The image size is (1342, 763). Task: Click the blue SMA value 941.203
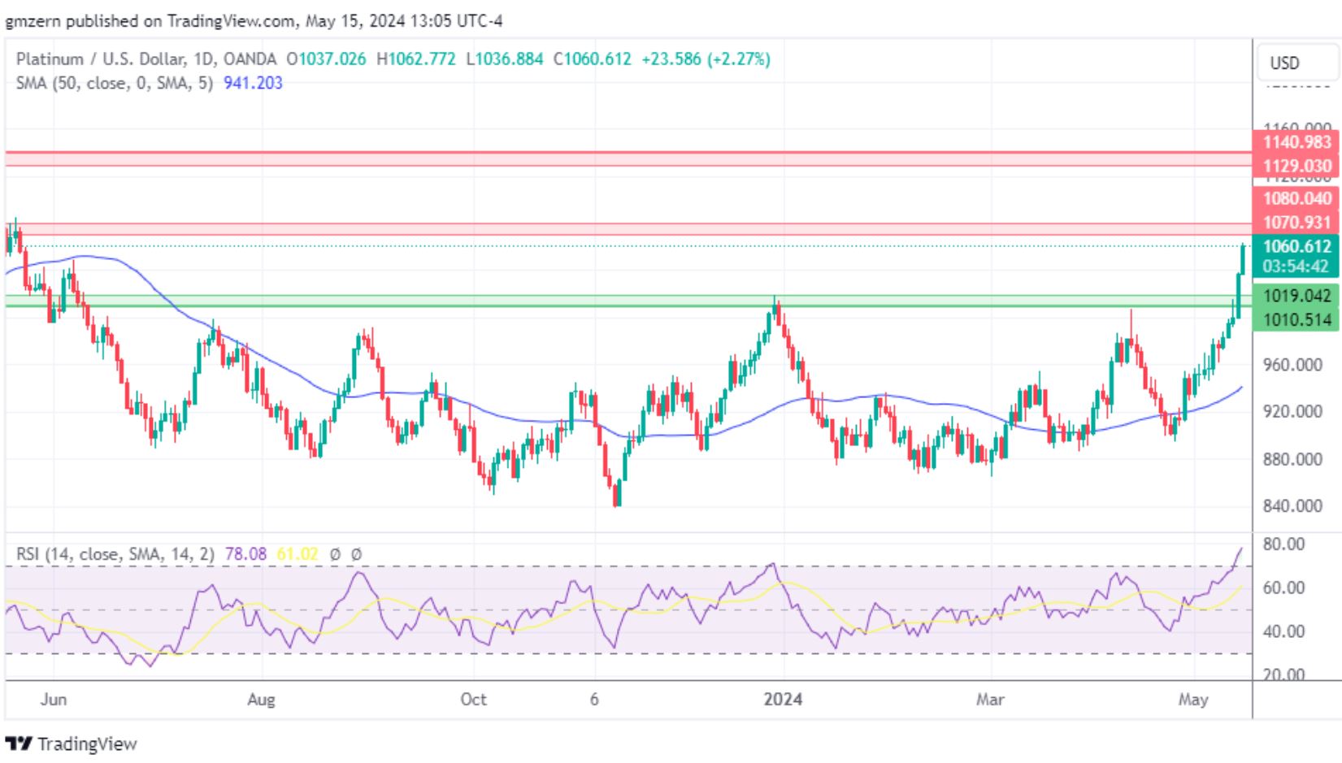[253, 83]
